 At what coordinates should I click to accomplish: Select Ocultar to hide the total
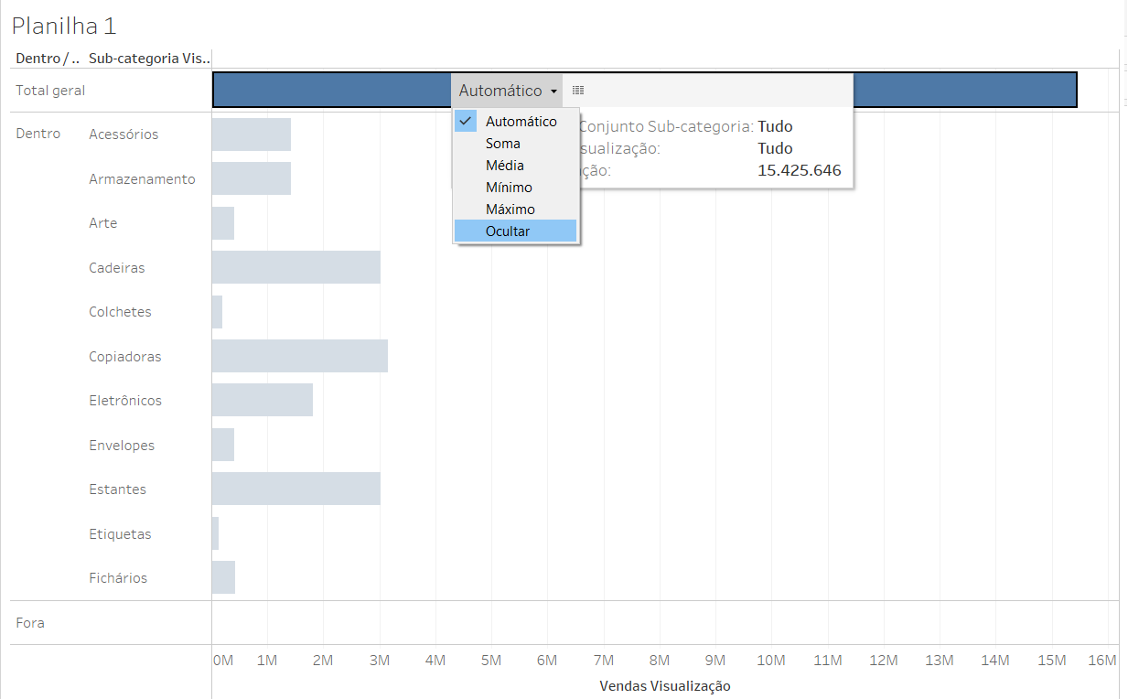pyautogui.click(x=516, y=231)
